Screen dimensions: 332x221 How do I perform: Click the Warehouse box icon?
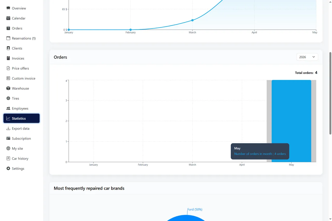click(x=8, y=88)
